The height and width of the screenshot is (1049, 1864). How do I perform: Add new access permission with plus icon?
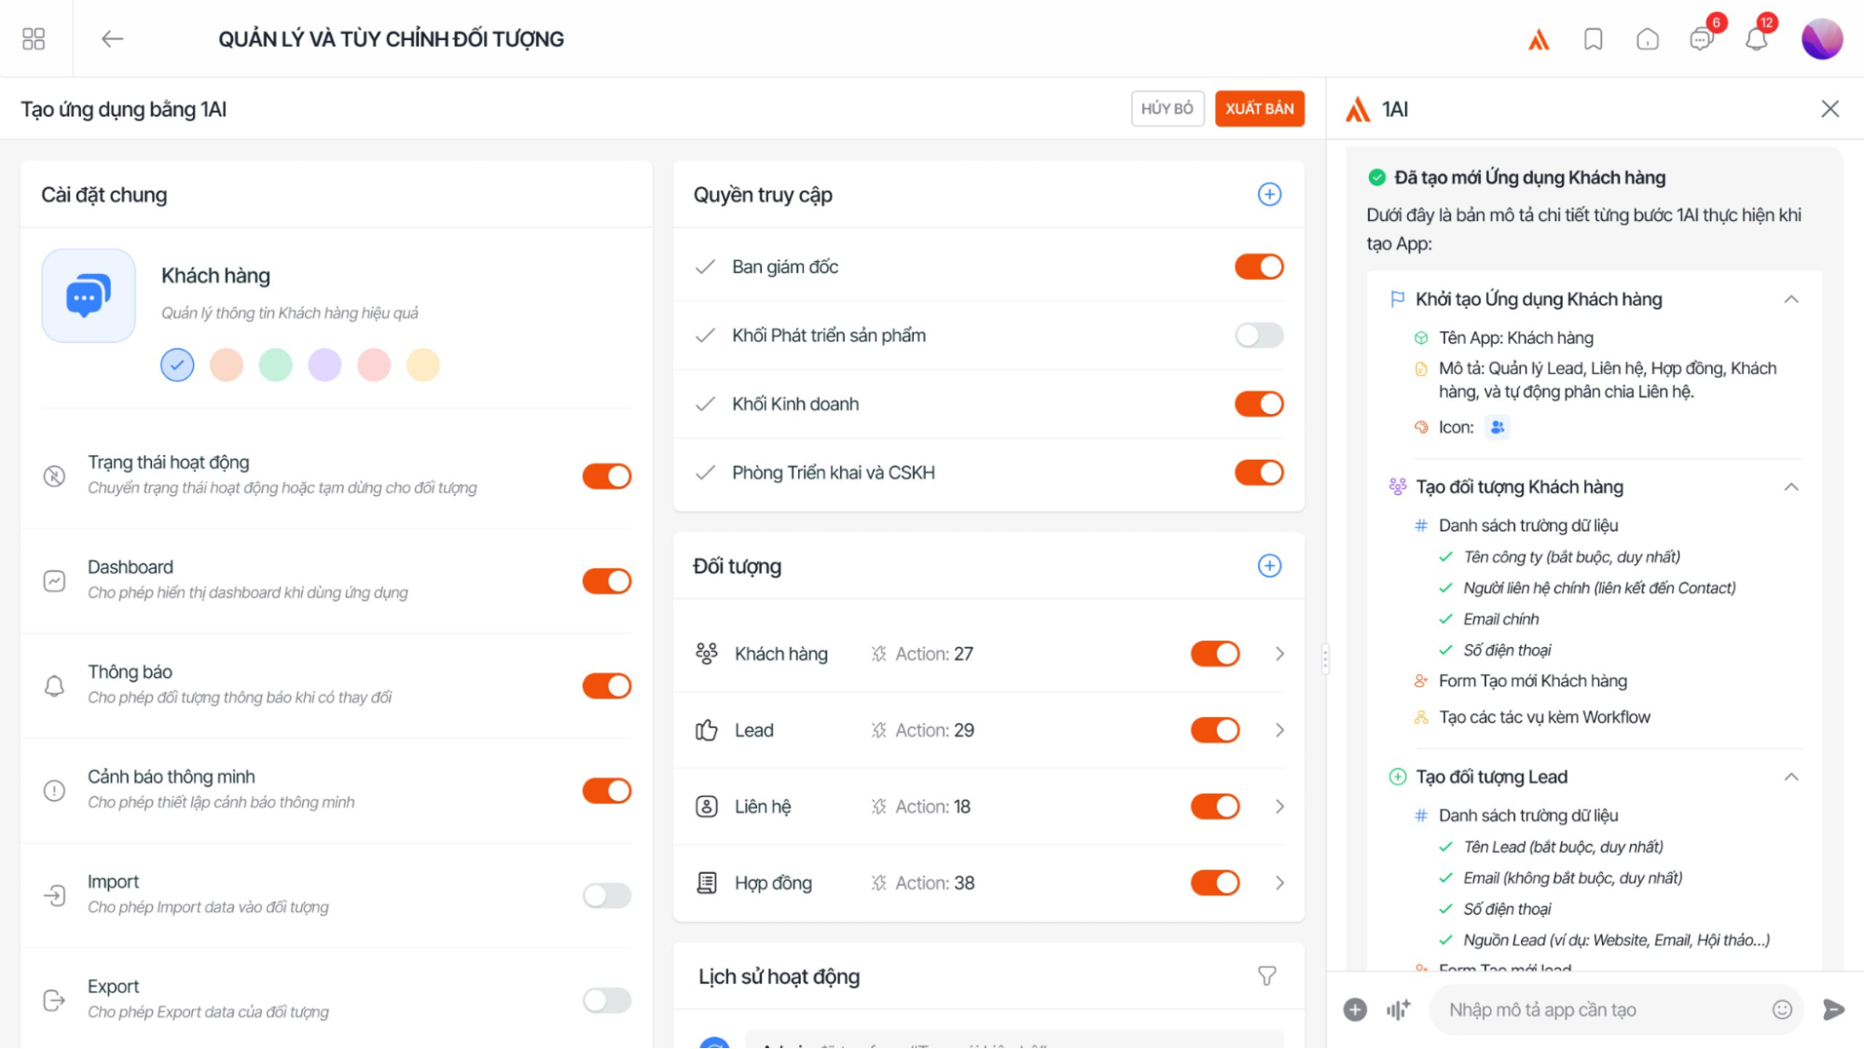[1269, 194]
